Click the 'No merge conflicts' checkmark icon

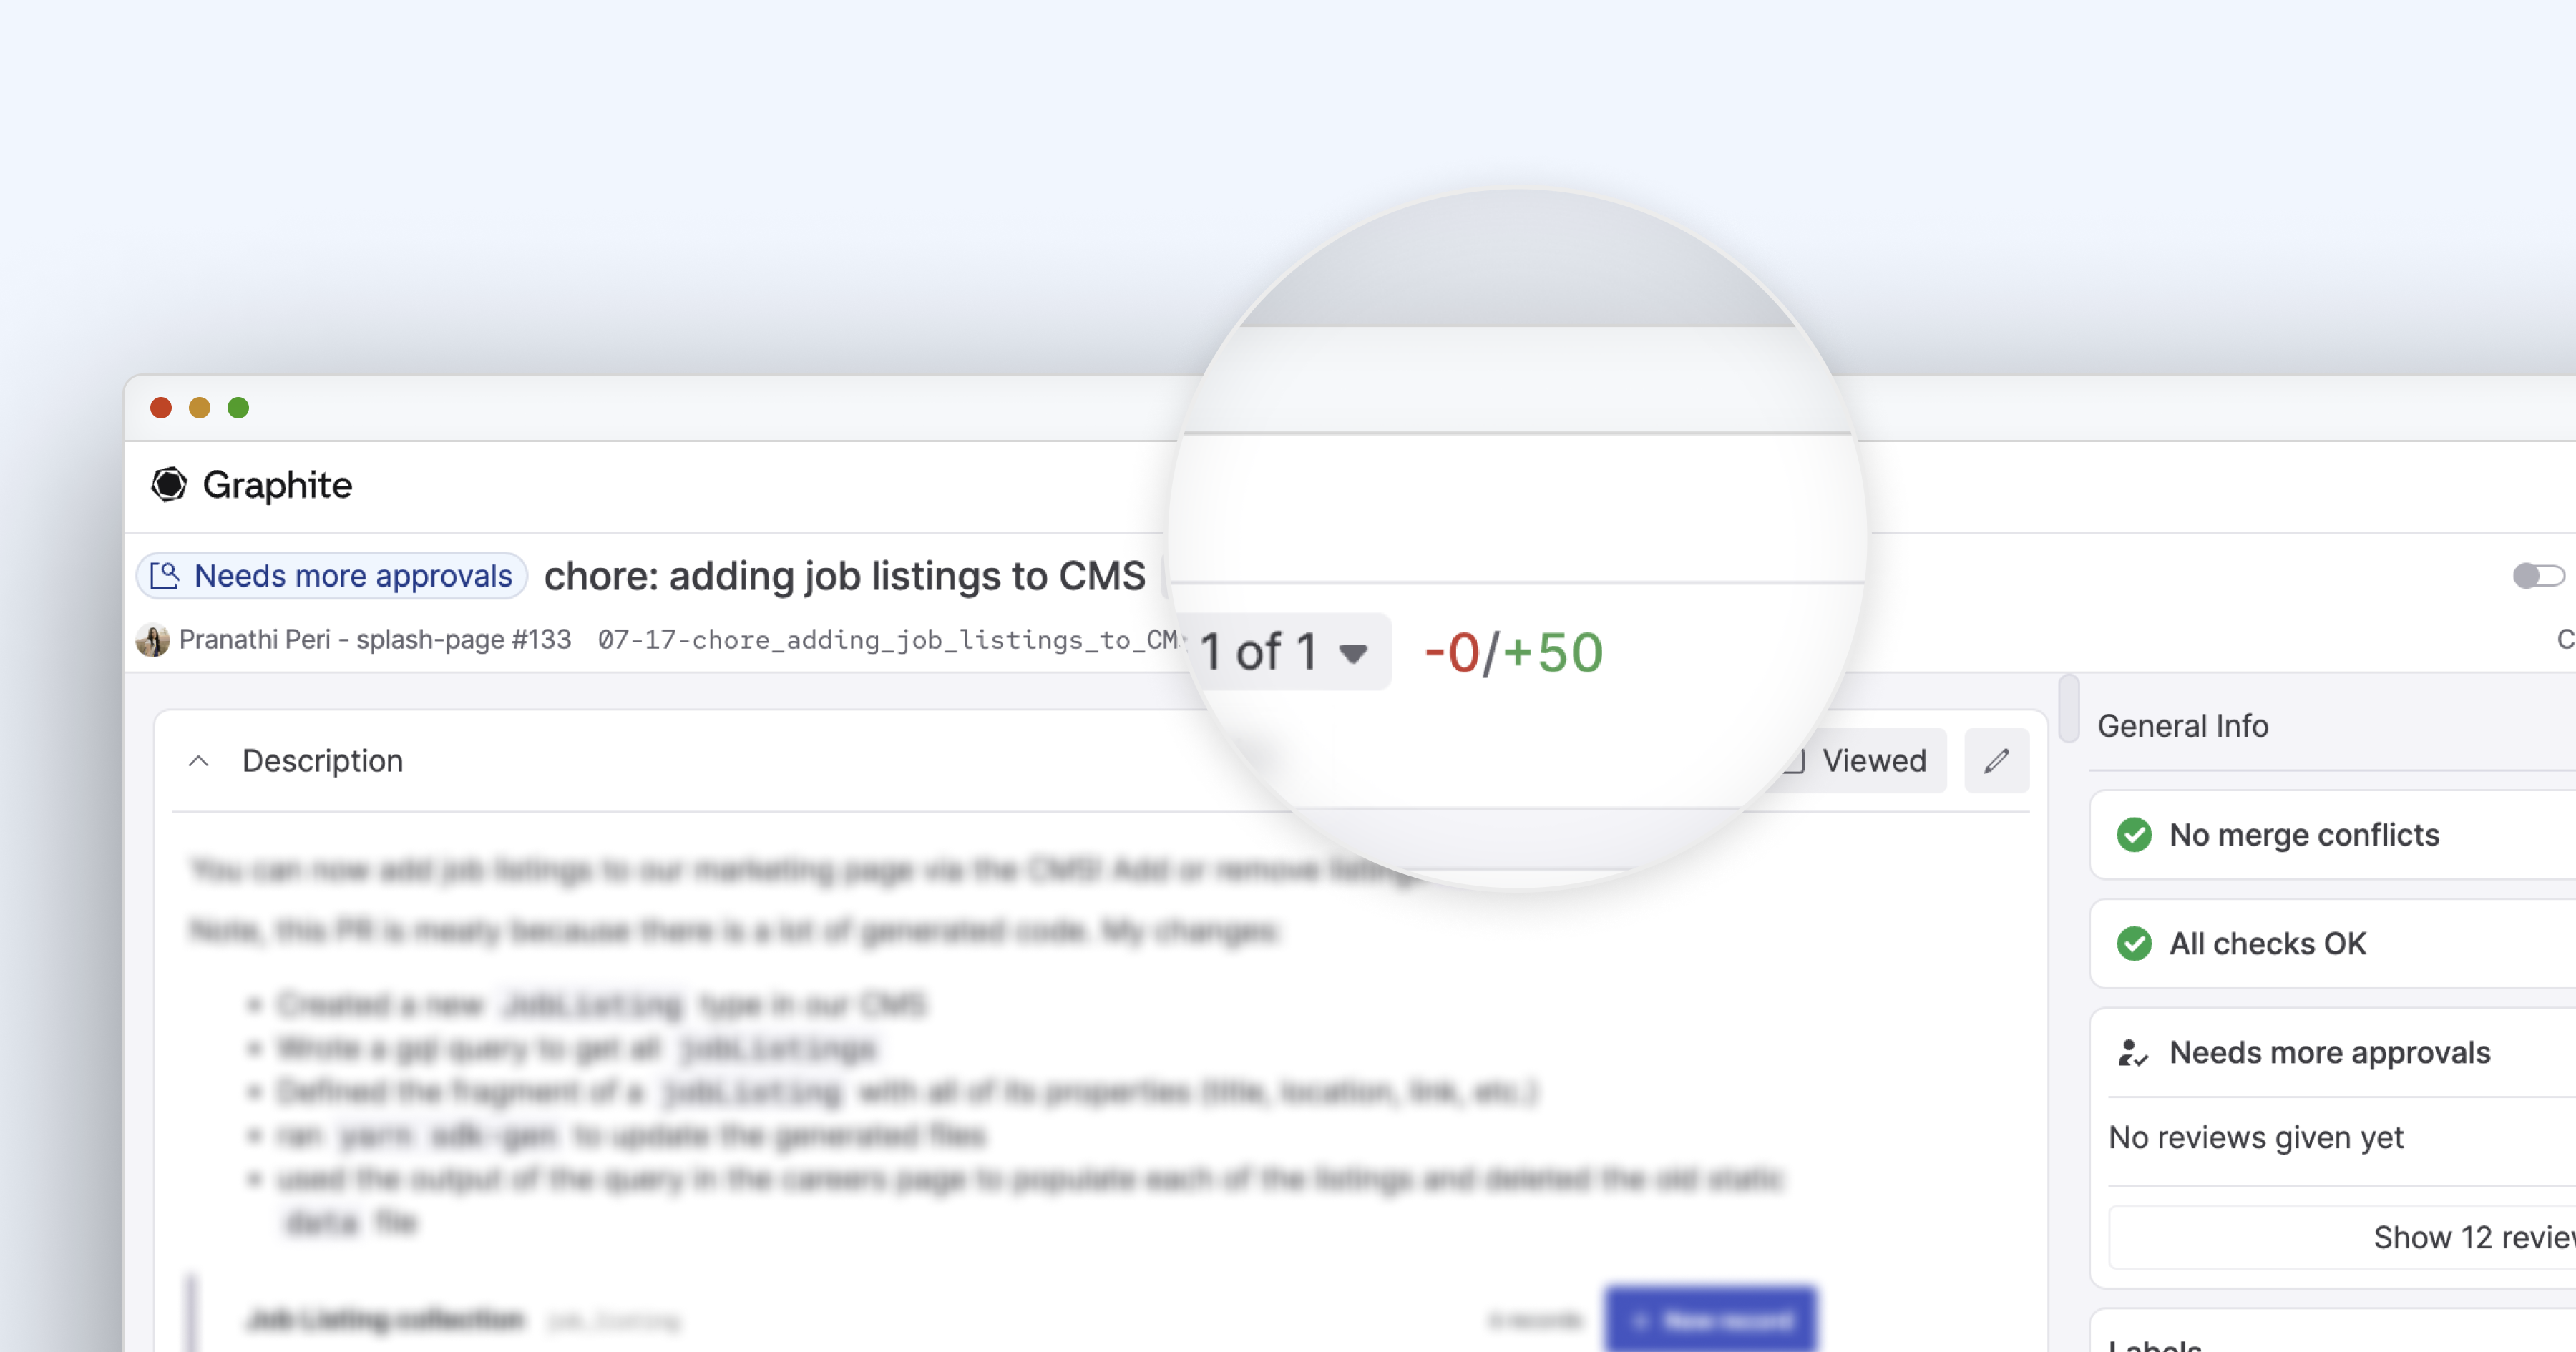tap(2133, 834)
